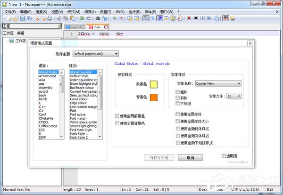
Task: Start macro recording with red dot icon
Action: point(188,18)
